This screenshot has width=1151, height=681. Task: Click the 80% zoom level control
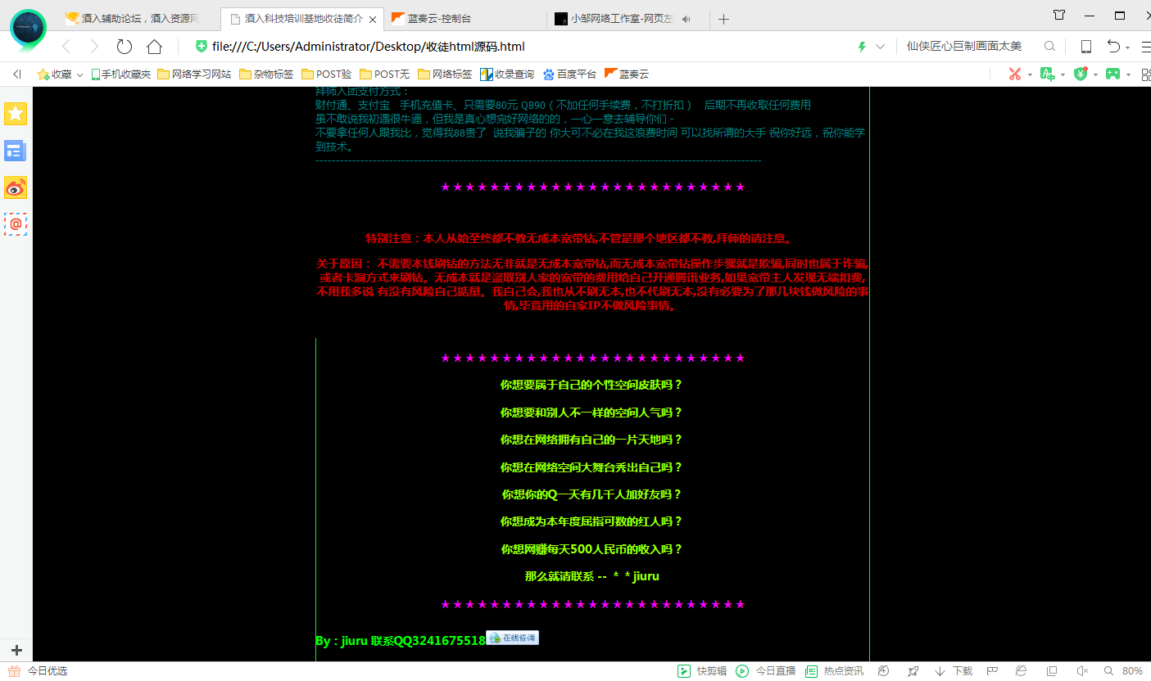tap(1131, 671)
